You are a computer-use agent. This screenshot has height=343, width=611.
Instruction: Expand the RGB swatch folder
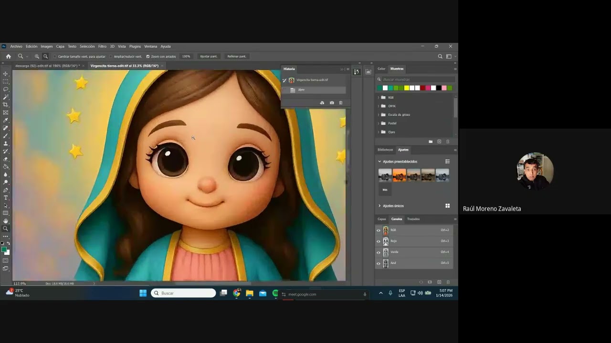[379, 98]
